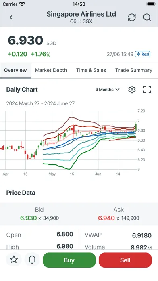Viewport: 158px width, 281px height.
Task: Select the Bid price 6.930
Action: coord(29,218)
